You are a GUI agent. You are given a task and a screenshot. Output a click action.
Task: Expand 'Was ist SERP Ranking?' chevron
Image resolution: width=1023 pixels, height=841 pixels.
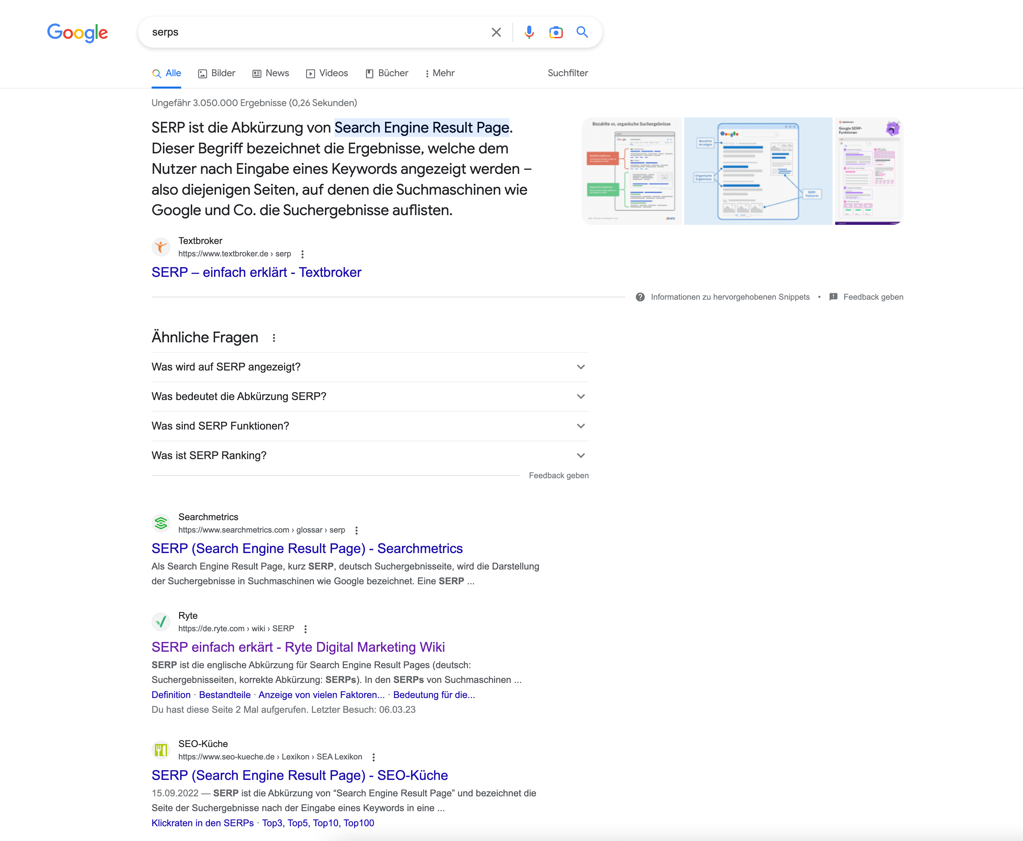(581, 456)
